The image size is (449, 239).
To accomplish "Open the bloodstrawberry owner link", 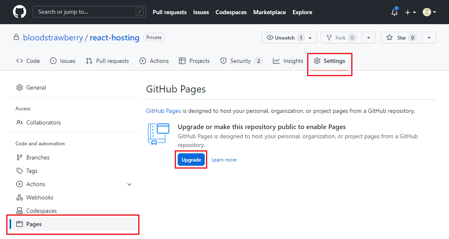I will coord(53,37).
